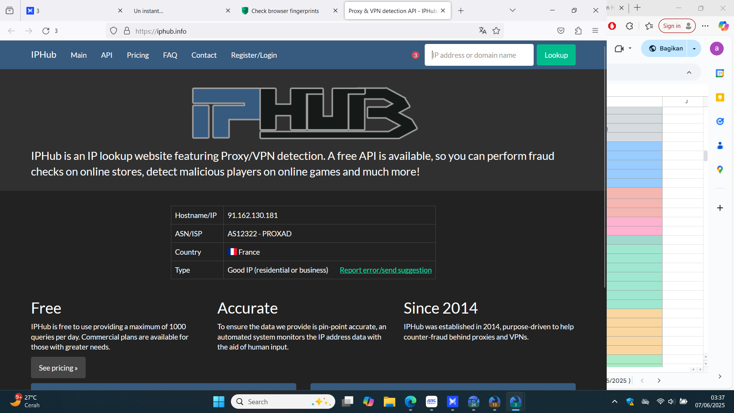List all Firefox tabs with the chevron

click(x=513, y=10)
